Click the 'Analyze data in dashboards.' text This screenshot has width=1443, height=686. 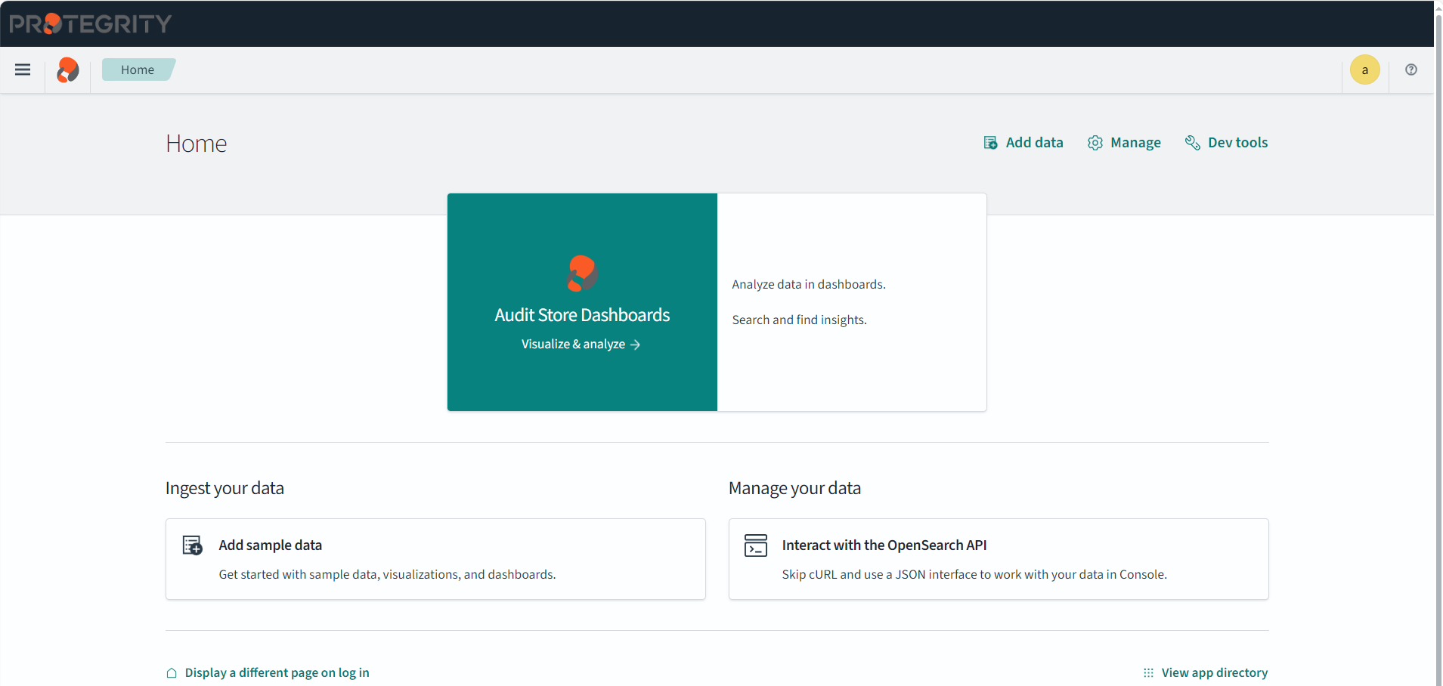[808, 284]
